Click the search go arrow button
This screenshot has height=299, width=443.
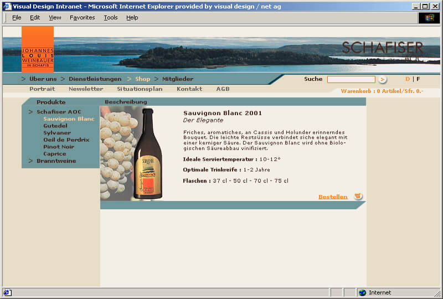click(x=382, y=79)
